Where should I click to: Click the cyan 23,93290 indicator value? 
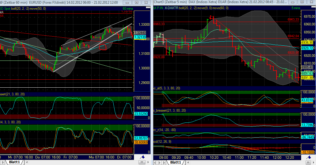click(x=141, y=114)
